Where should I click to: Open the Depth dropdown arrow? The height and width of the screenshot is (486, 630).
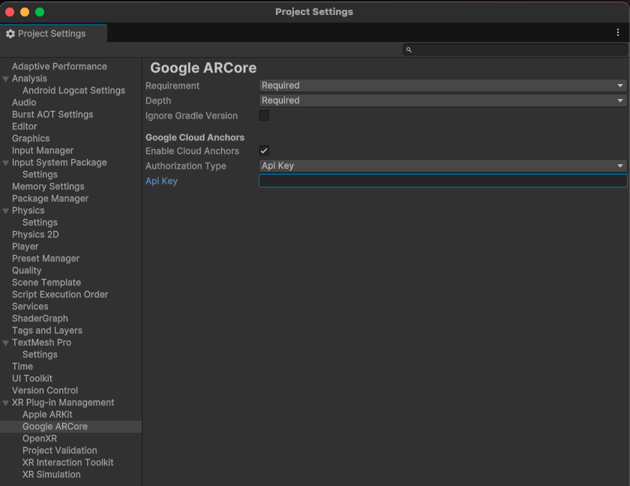tap(621, 100)
